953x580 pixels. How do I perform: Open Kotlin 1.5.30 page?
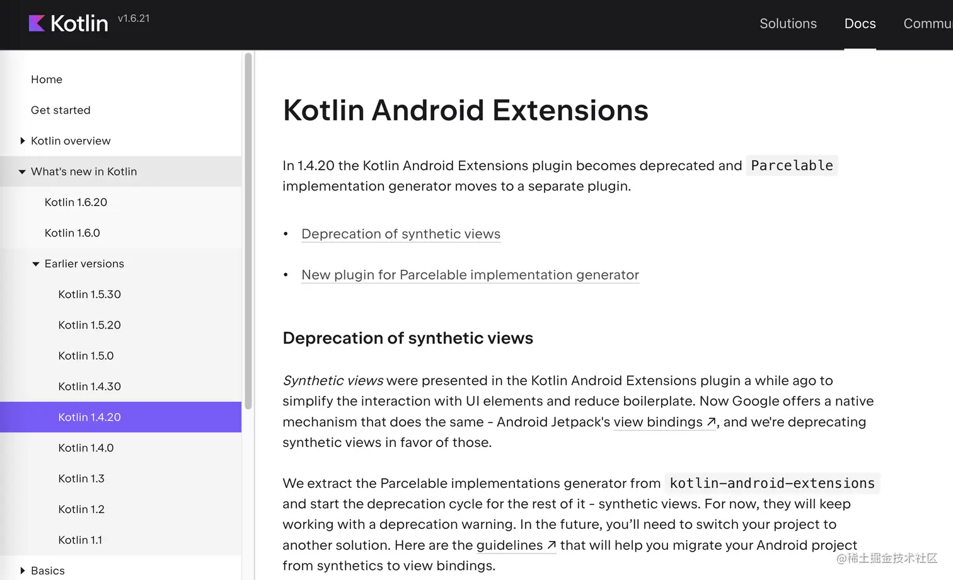[90, 294]
